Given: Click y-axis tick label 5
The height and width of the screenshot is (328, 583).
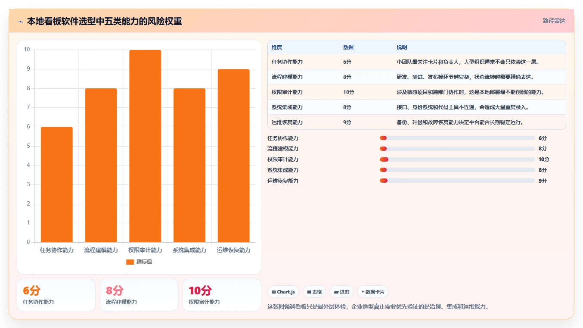Looking at the screenshot, I should (x=28, y=146).
